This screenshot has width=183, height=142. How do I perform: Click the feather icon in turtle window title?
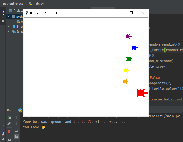[x=27, y=13]
